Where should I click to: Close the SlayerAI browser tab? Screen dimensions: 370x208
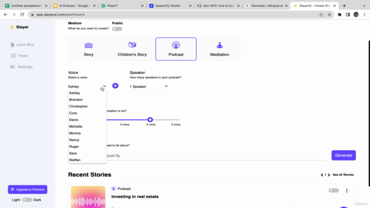334,6
